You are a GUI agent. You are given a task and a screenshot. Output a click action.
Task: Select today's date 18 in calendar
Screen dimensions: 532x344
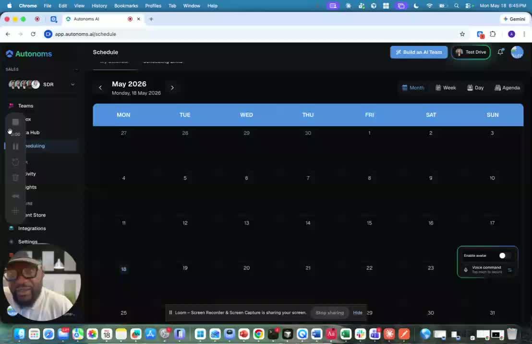coord(123,269)
